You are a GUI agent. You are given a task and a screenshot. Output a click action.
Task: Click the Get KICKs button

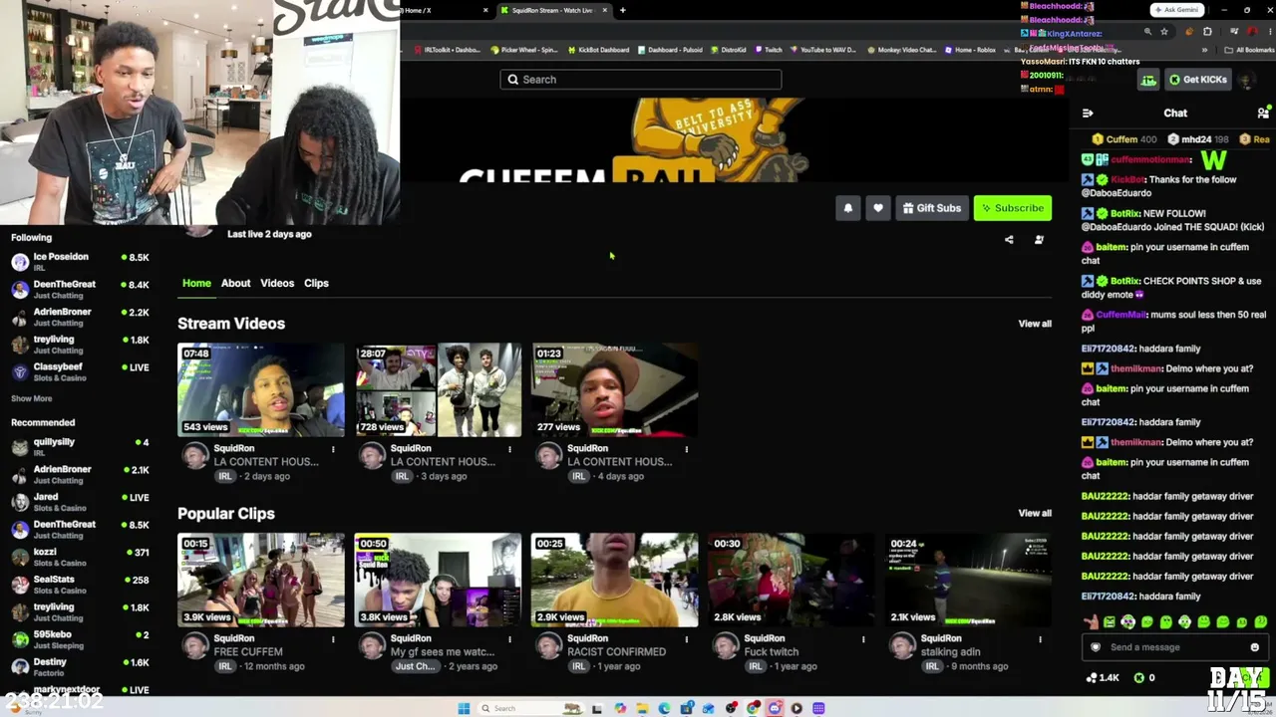pyautogui.click(x=1197, y=80)
